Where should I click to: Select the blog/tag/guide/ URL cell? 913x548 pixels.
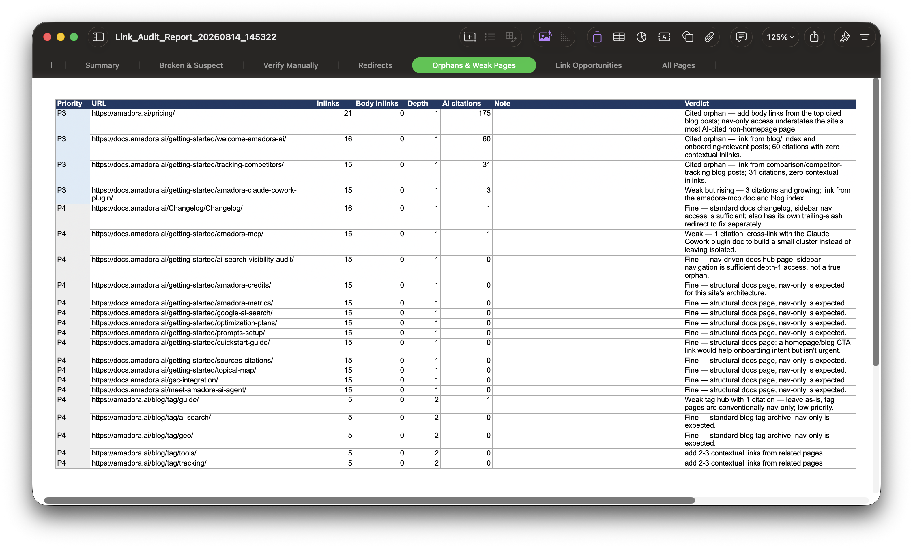point(202,404)
